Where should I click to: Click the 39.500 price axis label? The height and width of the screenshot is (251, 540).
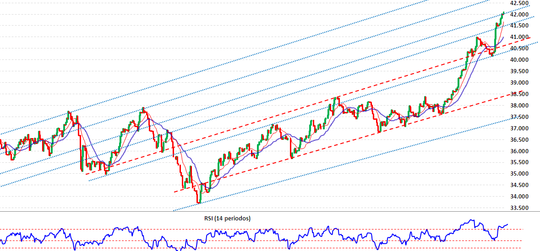click(520, 71)
